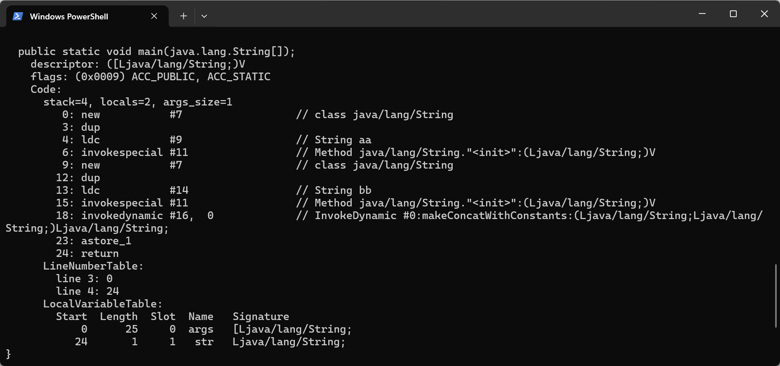Click the PowerShell icon in the tab
Image resolution: width=780 pixels, height=366 pixels.
(18, 16)
